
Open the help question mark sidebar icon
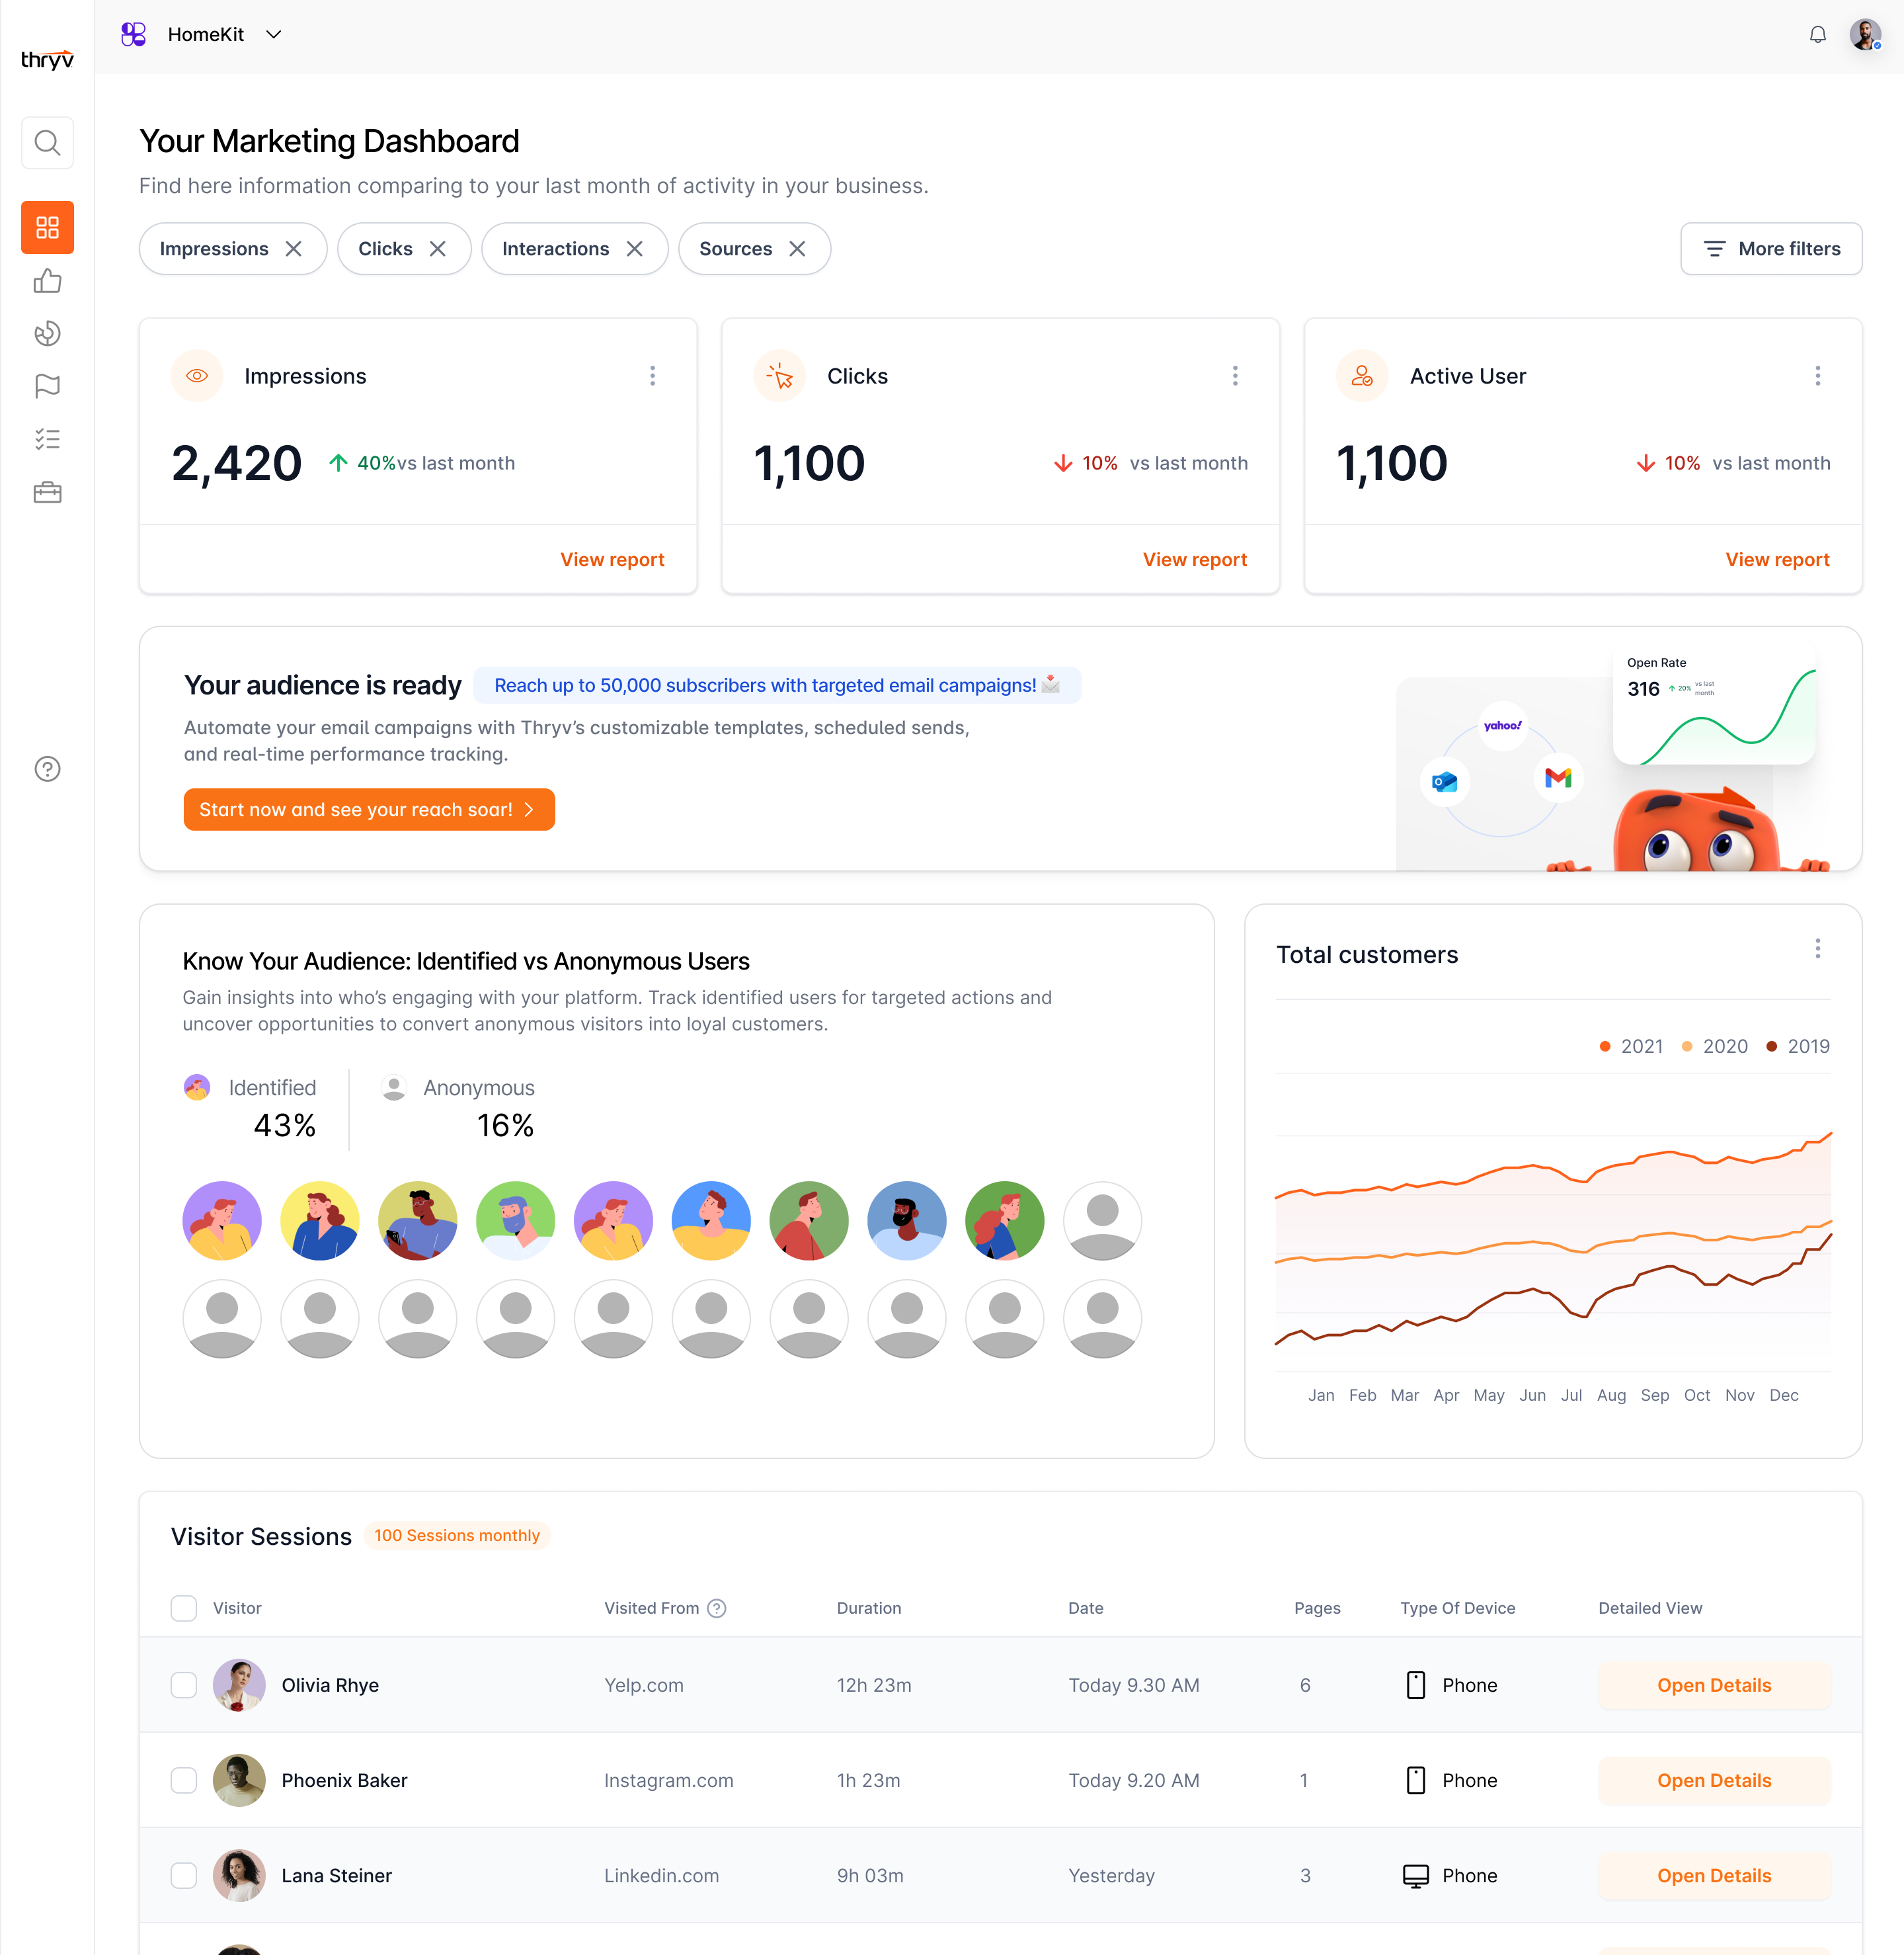[x=47, y=769]
